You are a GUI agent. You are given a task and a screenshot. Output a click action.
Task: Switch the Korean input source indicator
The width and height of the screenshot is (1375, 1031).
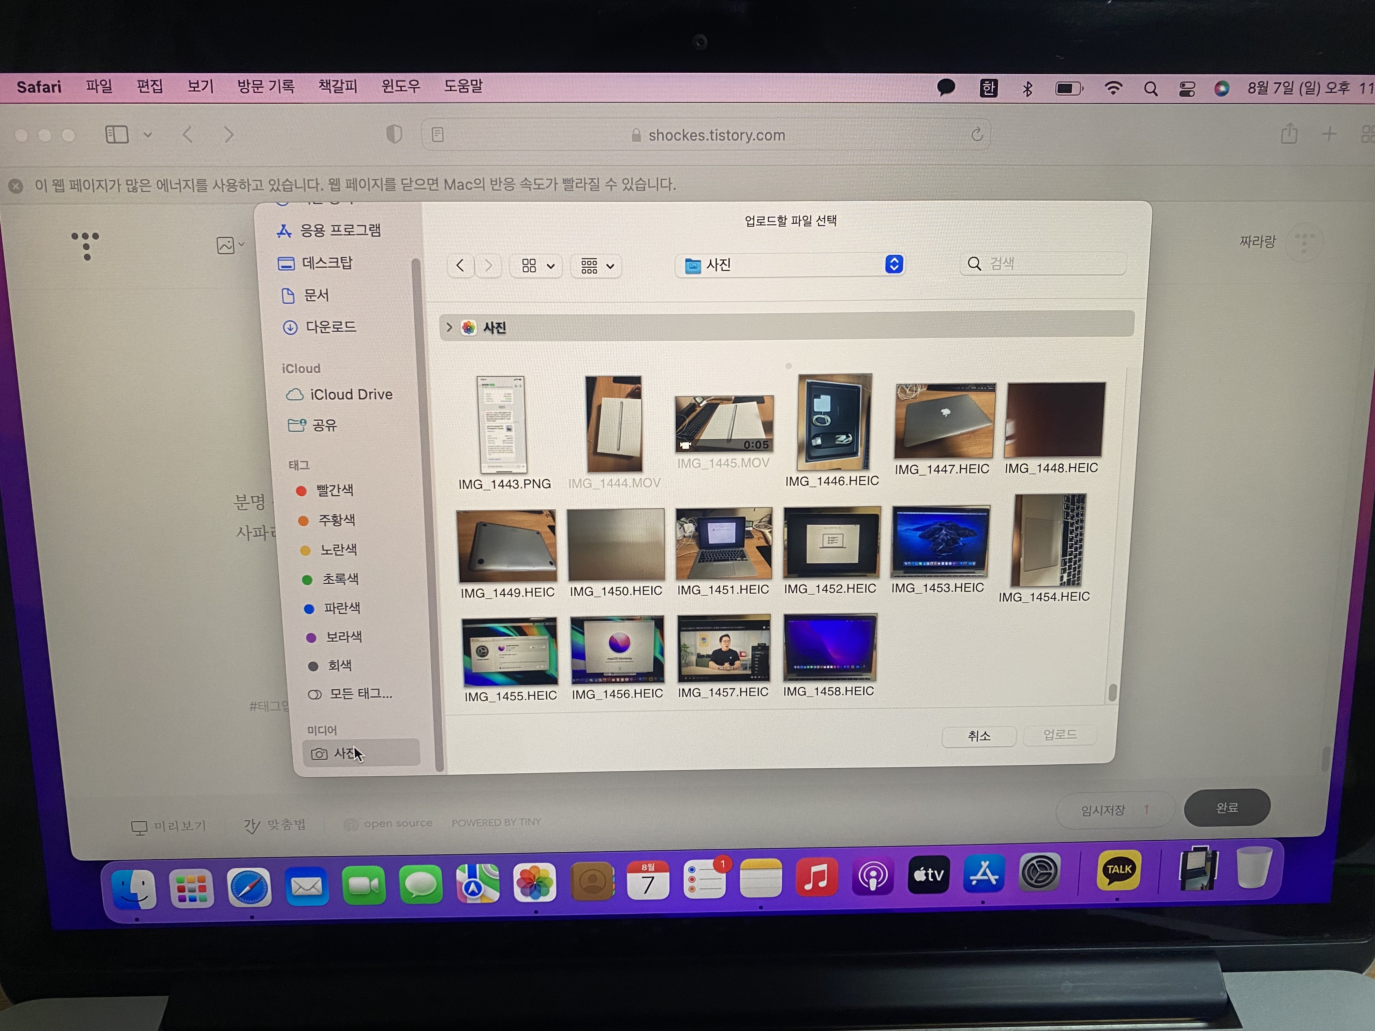tap(988, 88)
